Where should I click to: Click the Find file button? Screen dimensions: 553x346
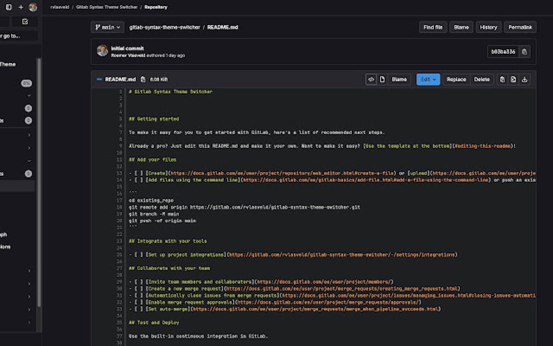[433, 27]
